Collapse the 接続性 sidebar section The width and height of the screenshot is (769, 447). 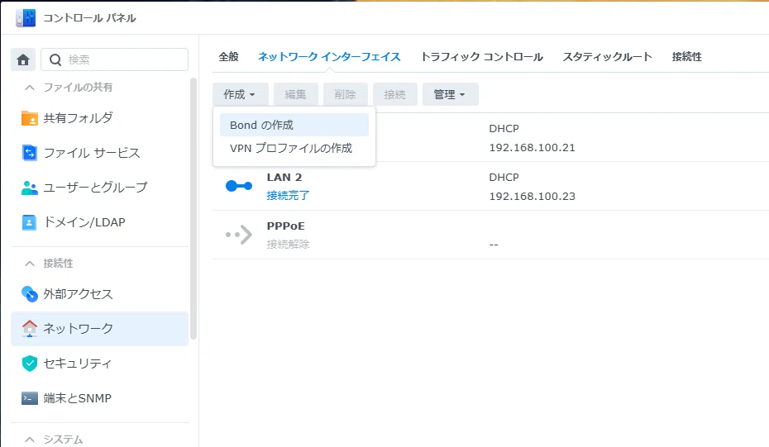tap(30, 264)
